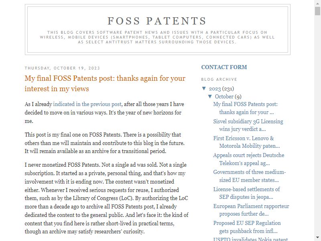Open "License-based settlements of SEP disputes" post
Image resolution: width=321 pixels, height=241 pixels.
pyautogui.click(x=246, y=193)
